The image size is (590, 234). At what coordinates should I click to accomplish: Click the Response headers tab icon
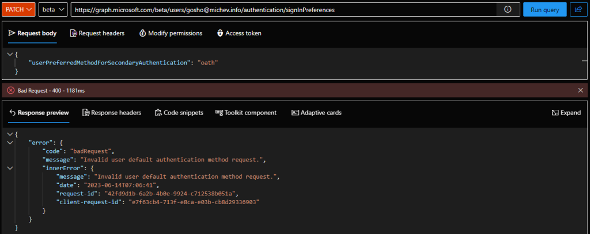point(86,113)
